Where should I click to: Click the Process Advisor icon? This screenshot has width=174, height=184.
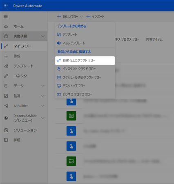(6, 118)
